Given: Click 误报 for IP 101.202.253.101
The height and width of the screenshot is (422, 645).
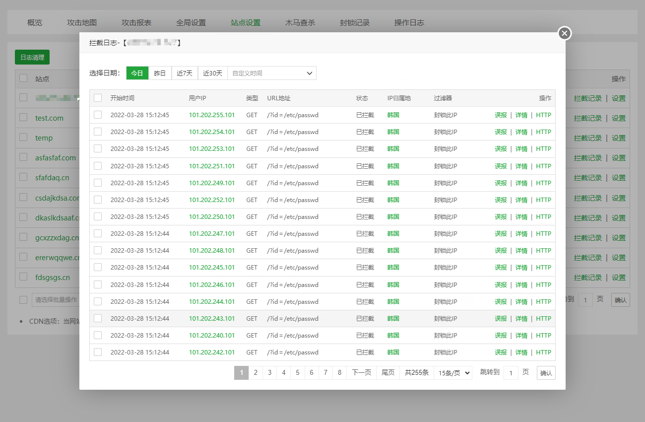Looking at the screenshot, I should tap(501, 149).
